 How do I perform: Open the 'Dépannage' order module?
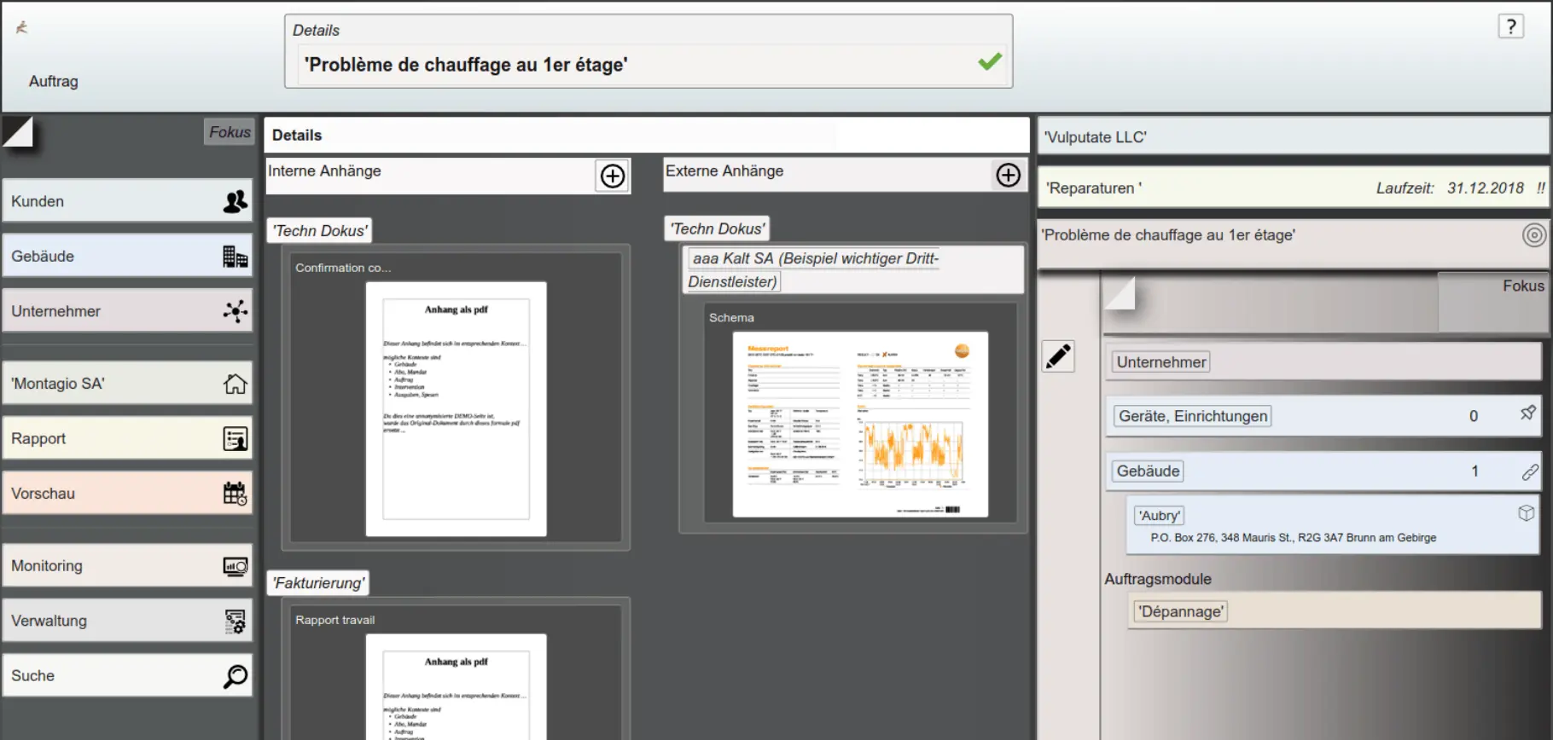[1334, 611]
